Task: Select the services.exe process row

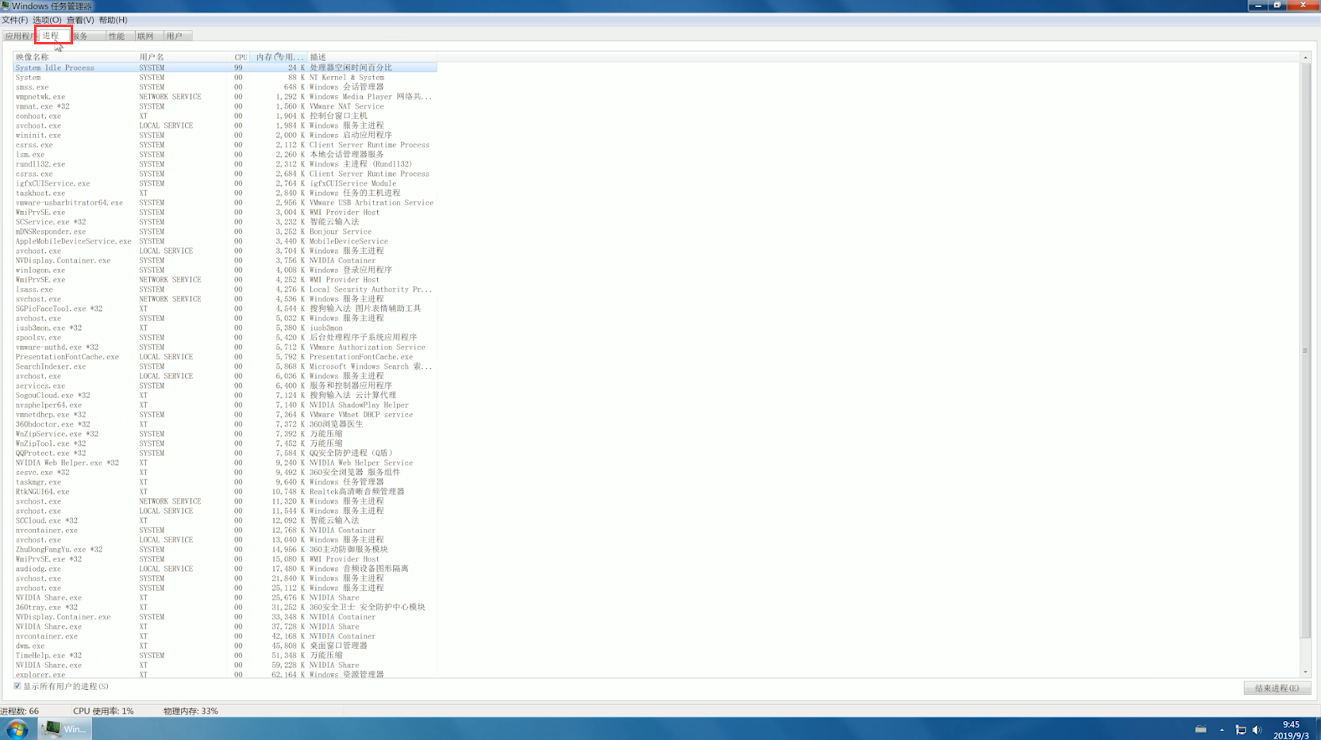Action: 225,385
